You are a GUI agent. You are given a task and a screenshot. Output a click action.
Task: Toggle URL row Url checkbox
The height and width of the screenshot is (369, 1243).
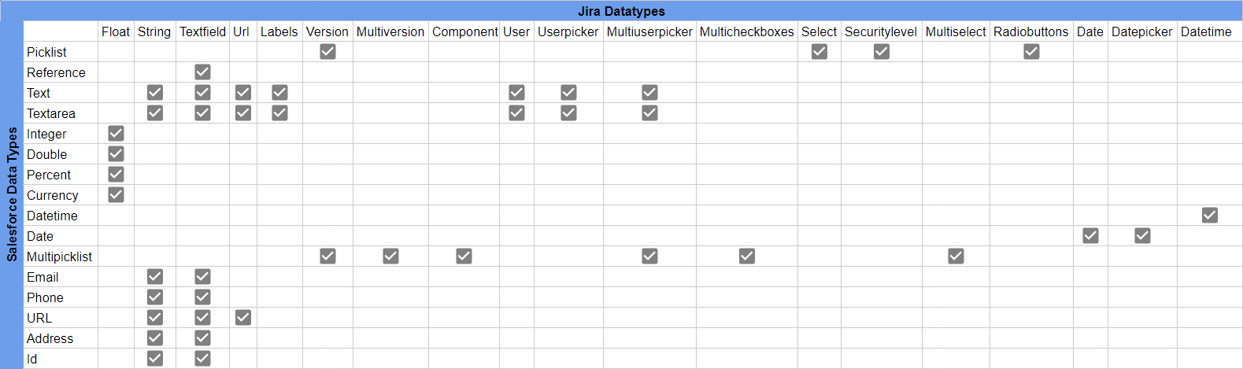[243, 317]
